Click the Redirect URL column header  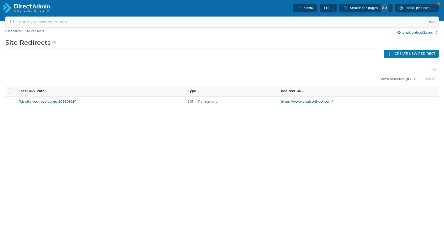(x=292, y=91)
